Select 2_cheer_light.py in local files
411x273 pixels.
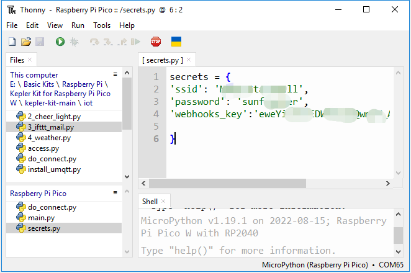point(64,116)
